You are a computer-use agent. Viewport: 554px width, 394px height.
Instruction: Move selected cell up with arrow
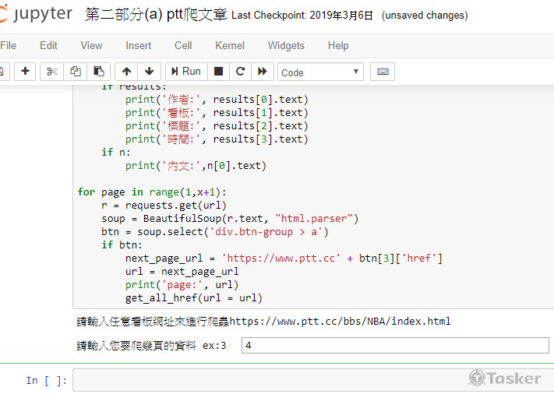pyautogui.click(x=127, y=72)
